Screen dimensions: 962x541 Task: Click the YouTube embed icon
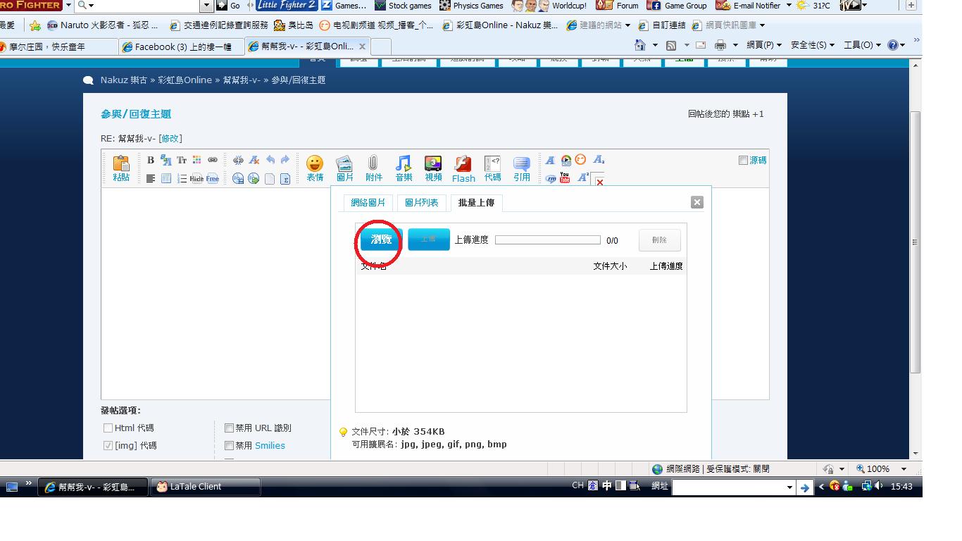[565, 178]
